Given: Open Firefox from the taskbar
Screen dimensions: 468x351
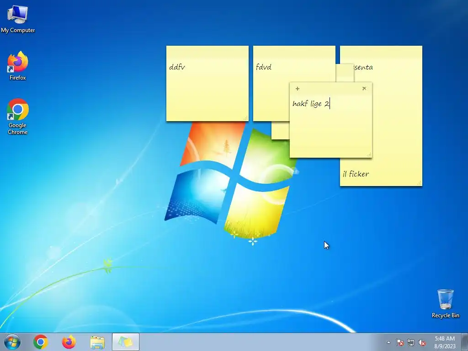Looking at the screenshot, I should pyautogui.click(x=69, y=342).
